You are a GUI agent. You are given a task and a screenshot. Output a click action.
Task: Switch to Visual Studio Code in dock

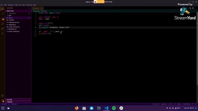pyautogui.click(x=106, y=108)
